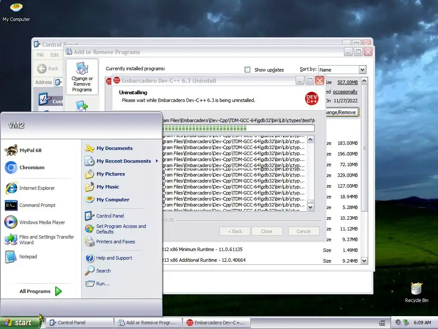The height and width of the screenshot is (329, 438).
Task: Switch to Add or Remove Programs taskbar button
Action: click(148, 323)
